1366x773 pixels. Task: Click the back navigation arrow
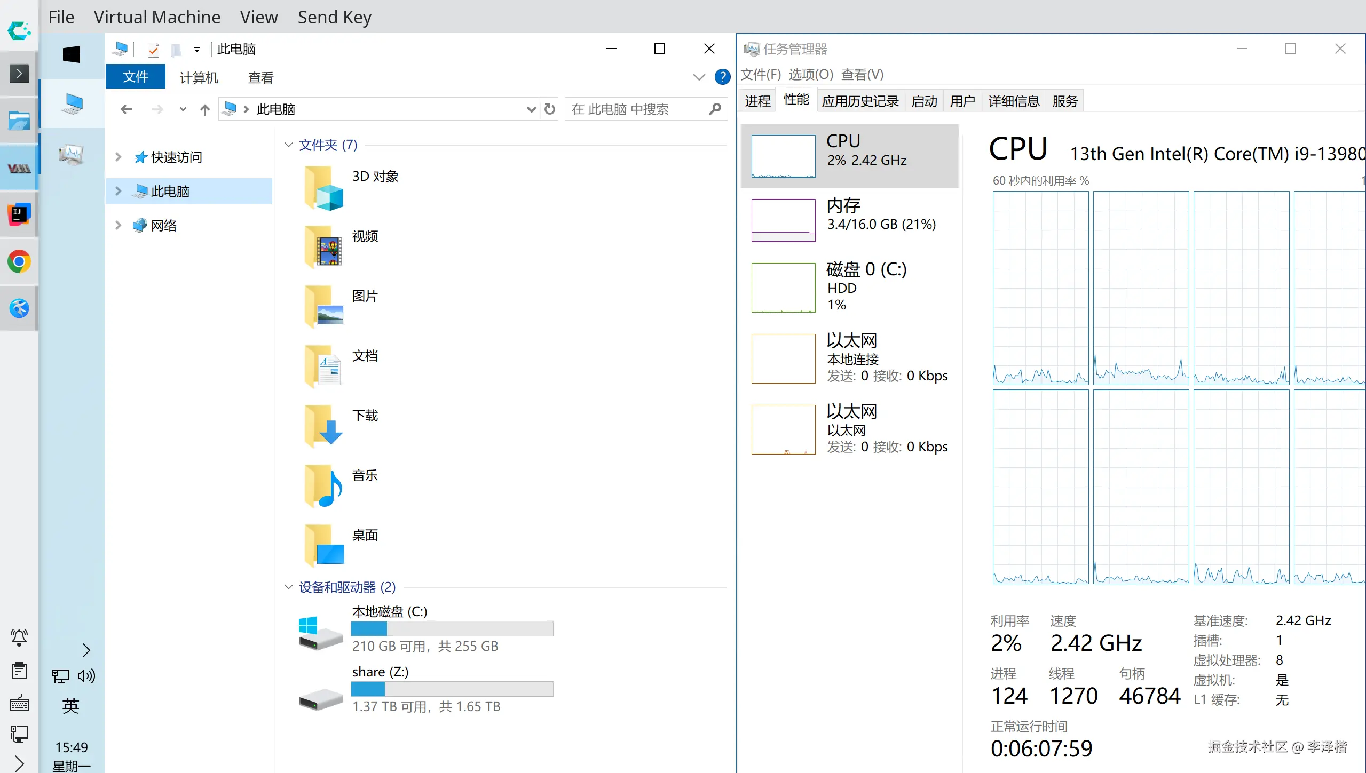(127, 110)
